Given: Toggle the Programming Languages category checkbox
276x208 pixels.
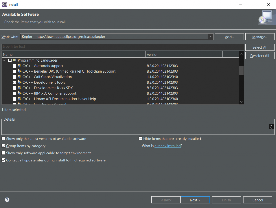Looking at the screenshot, I should pyautogui.click(x=10, y=61).
